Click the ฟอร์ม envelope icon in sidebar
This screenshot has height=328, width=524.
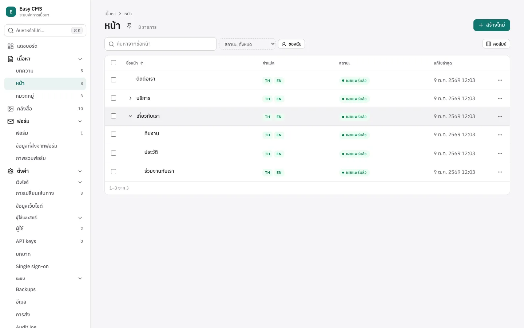click(x=11, y=121)
